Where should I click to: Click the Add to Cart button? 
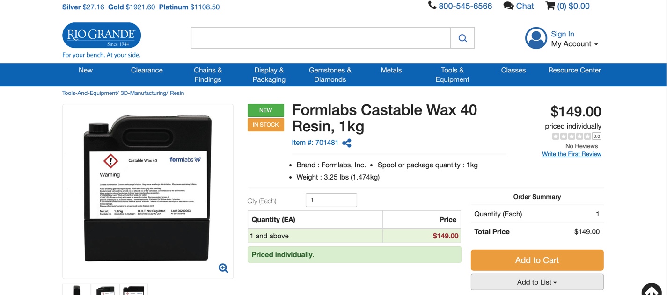tap(537, 260)
